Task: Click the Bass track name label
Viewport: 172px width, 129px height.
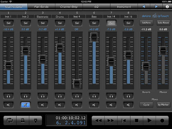Action: [94, 16]
